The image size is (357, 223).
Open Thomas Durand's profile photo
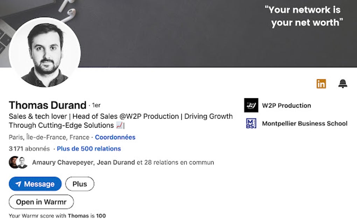coord(45,53)
